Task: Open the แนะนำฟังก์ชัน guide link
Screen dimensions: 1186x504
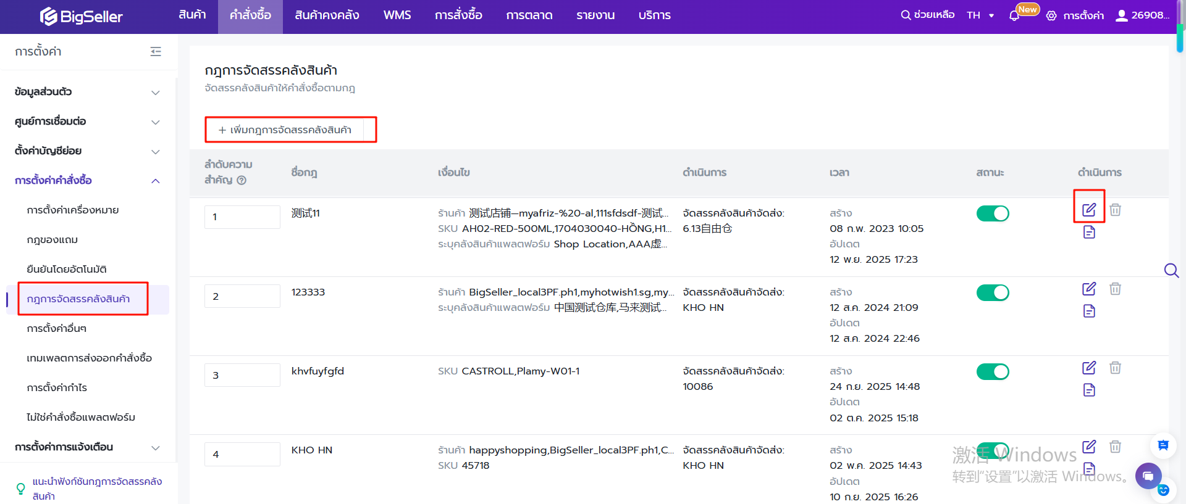Action: (x=97, y=489)
